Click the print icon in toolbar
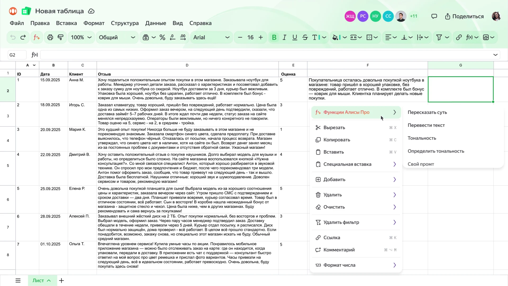Image resolution: width=508 pixels, height=286 pixels. coord(50,37)
